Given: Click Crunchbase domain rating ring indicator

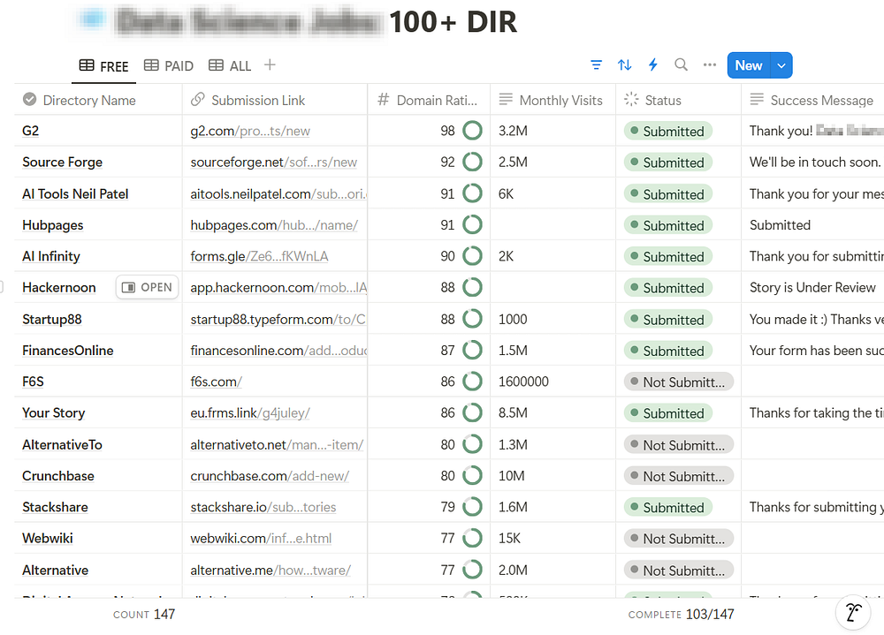Looking at the screenshot, I should pyautogui.click(x=472, y=476).
